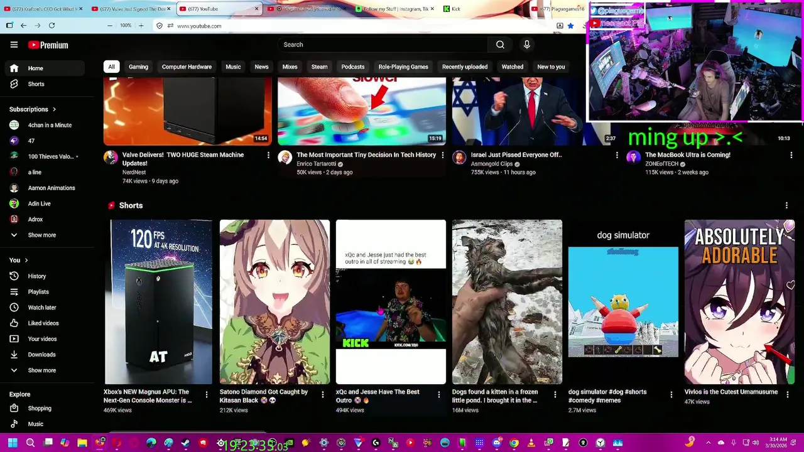Open Asmongold Clips channel link
Image resolution: width=804 pixels, height=452 pixels.
pos(492,164)
